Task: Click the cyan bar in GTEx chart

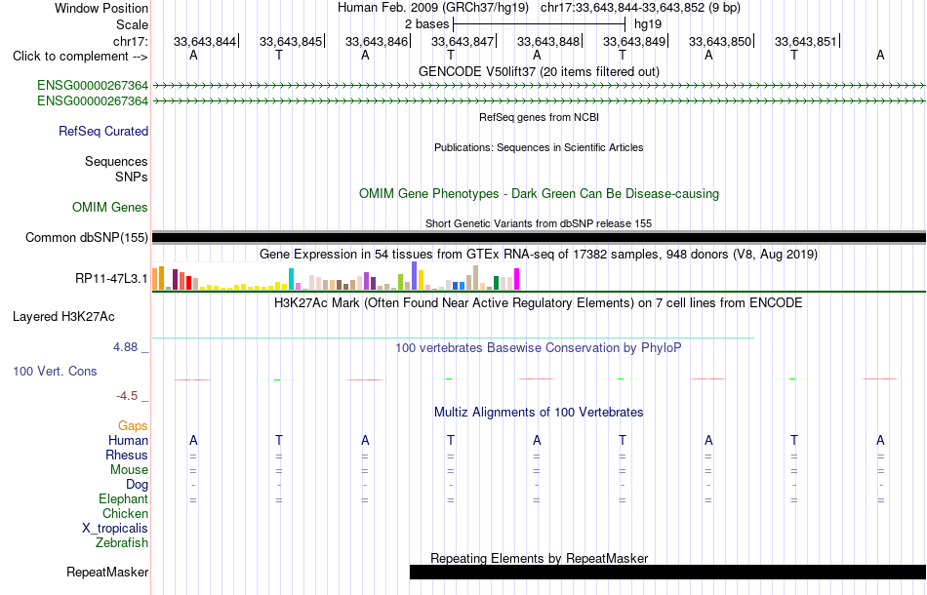Action: [291, 279]
